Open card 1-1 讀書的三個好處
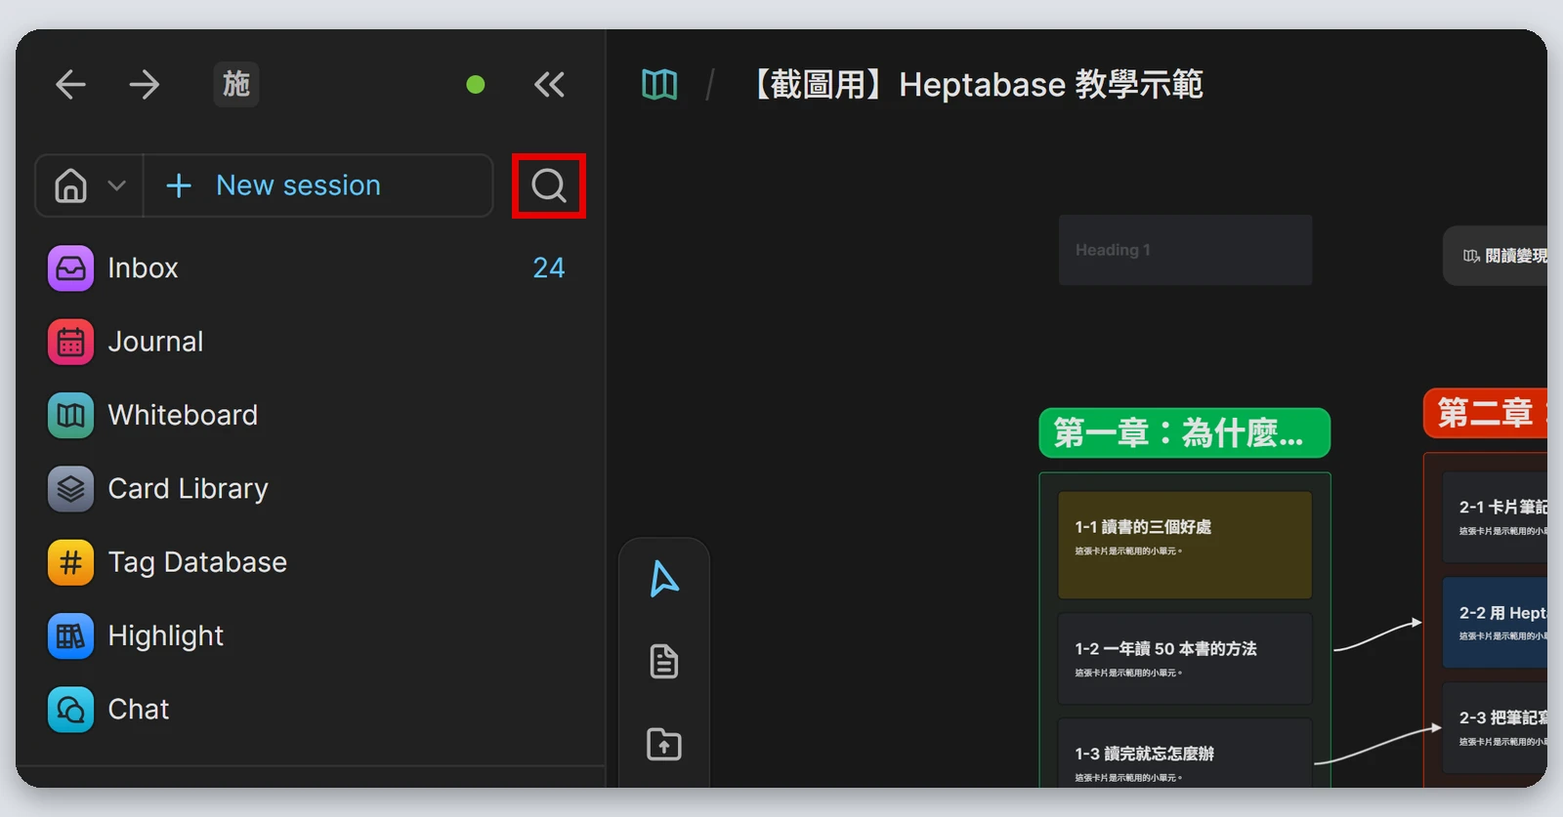Viewport: 1563px width, 817px height. 1185,545
